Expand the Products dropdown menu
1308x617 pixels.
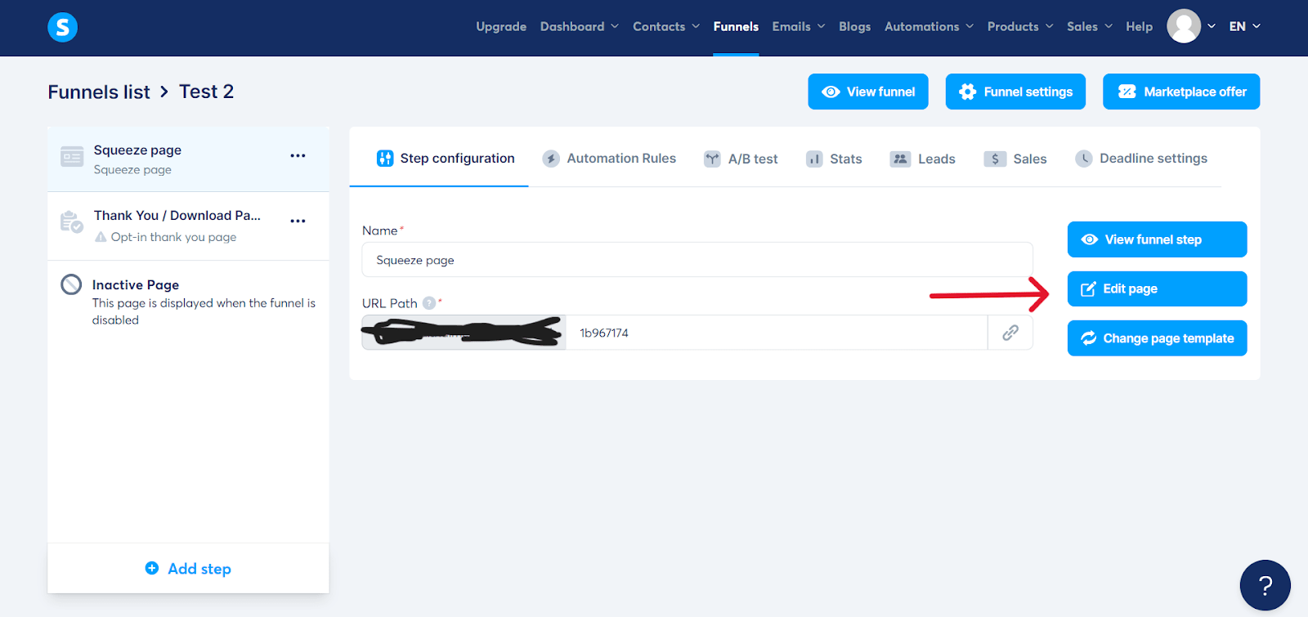pos(1049,26)
